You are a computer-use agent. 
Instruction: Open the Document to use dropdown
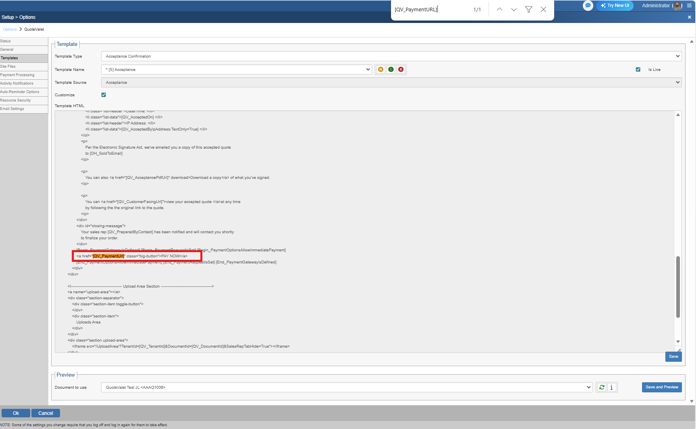click(x=346, y=388)
